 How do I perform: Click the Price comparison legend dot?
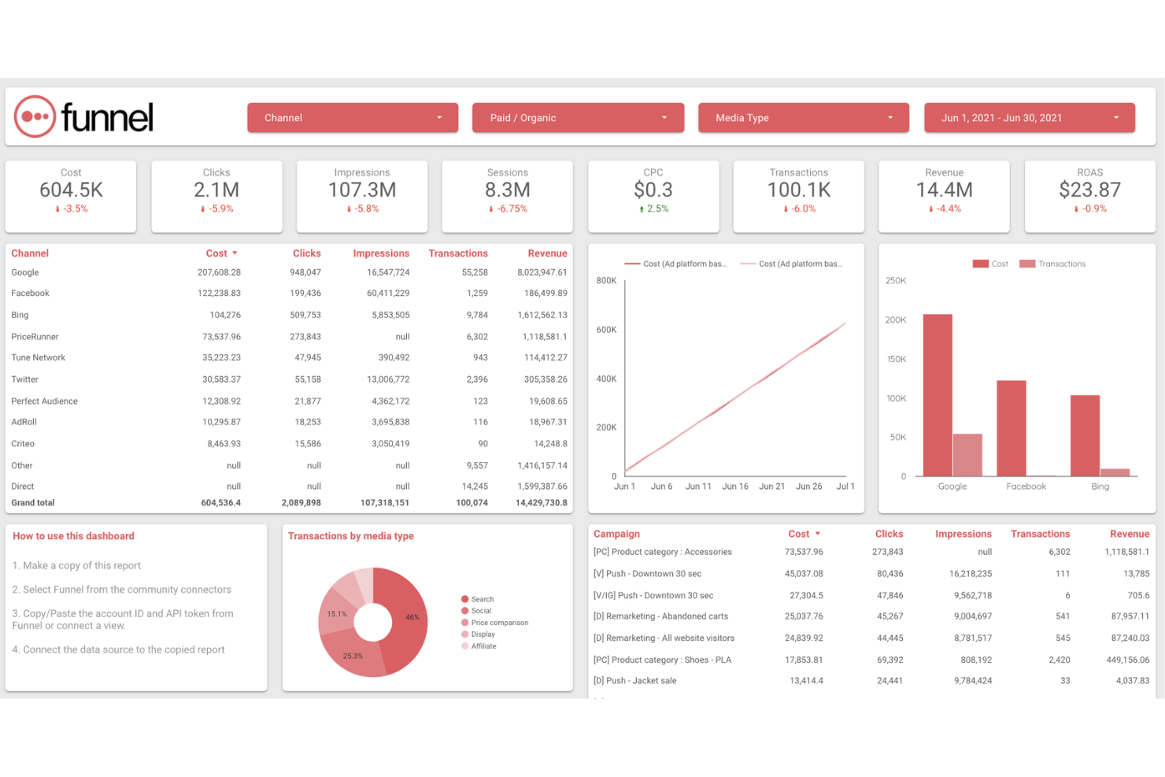coord(465,623)
